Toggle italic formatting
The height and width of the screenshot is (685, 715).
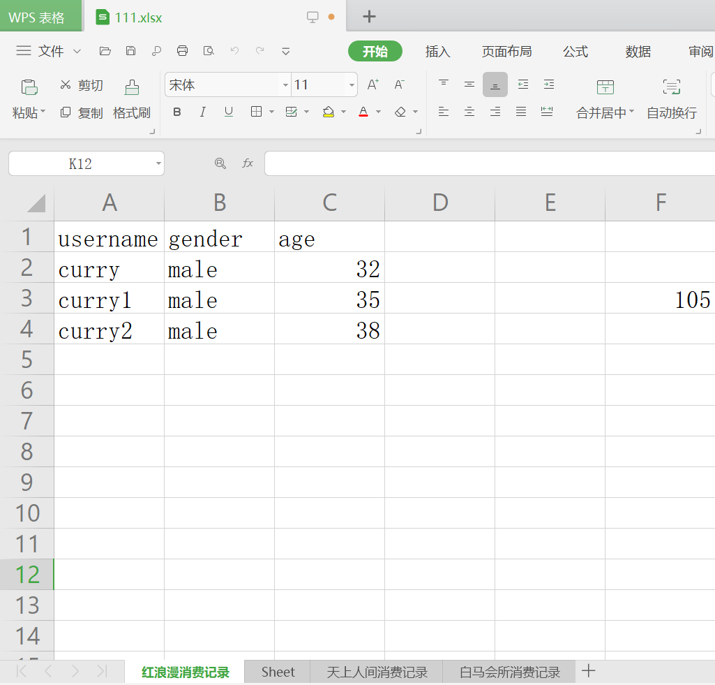point(203,112)
